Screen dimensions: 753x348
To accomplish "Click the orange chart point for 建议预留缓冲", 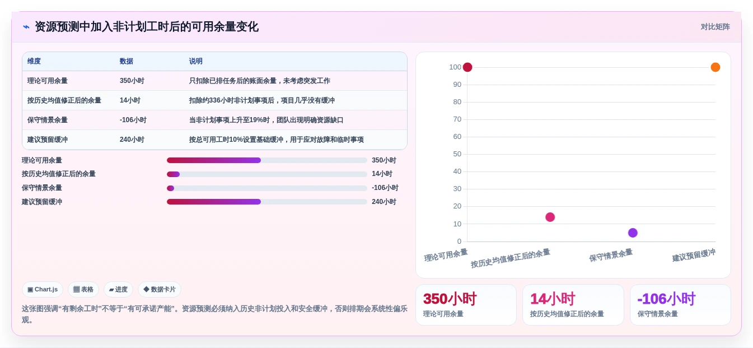I will [715, 67].
